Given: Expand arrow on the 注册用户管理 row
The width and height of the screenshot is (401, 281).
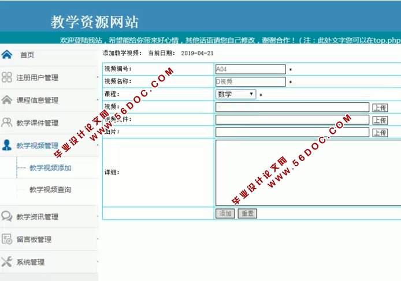Looking at the screenshot, I should [x=98, y=77].
